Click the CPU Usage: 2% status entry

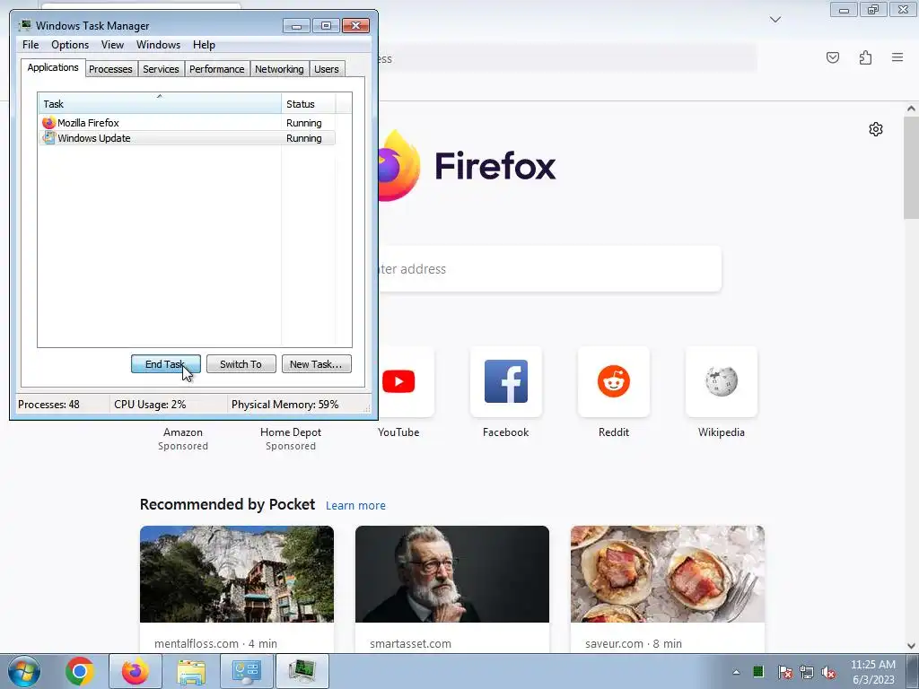pos(150,405)
